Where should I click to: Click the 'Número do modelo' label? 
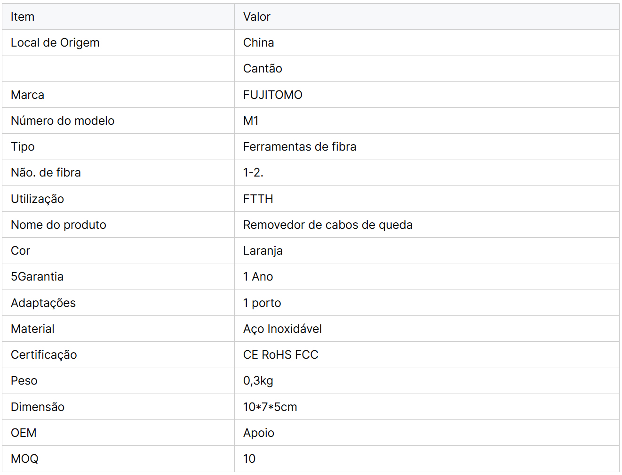click(63, 121)
